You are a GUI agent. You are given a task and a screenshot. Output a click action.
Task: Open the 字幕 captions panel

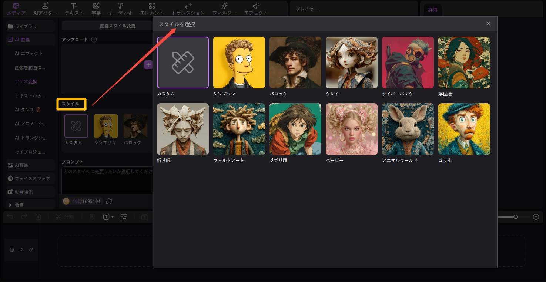(x=96, y=9)
